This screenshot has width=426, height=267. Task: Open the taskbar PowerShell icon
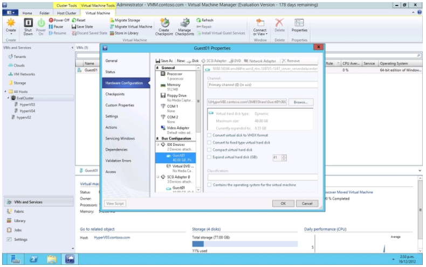click(33, 259)
